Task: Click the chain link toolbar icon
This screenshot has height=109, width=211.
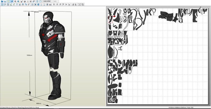Action: pos(34,1)
